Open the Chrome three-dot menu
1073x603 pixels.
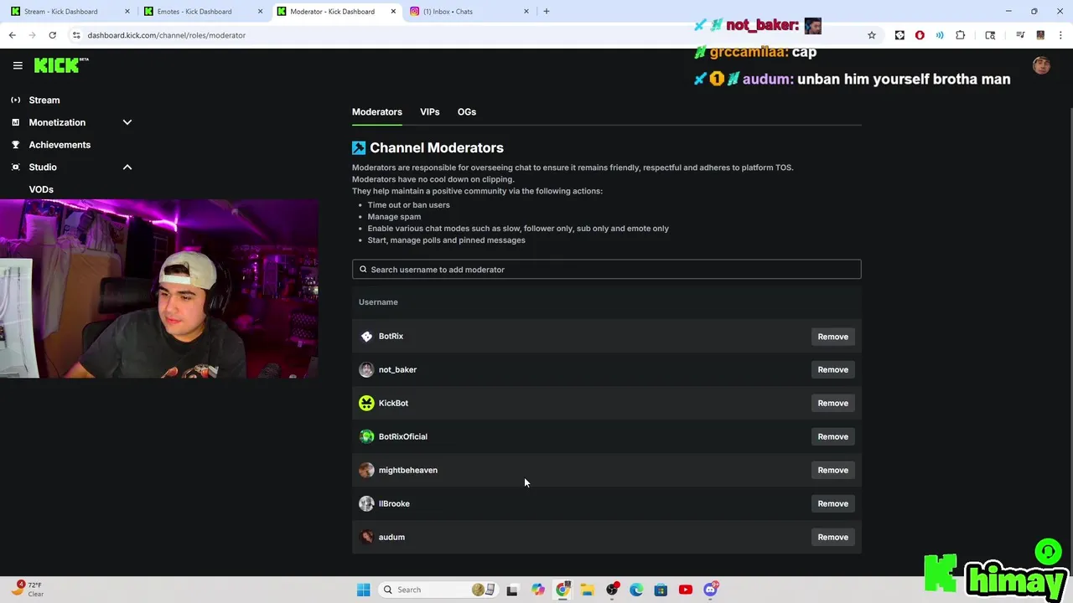pos(1060,35)
